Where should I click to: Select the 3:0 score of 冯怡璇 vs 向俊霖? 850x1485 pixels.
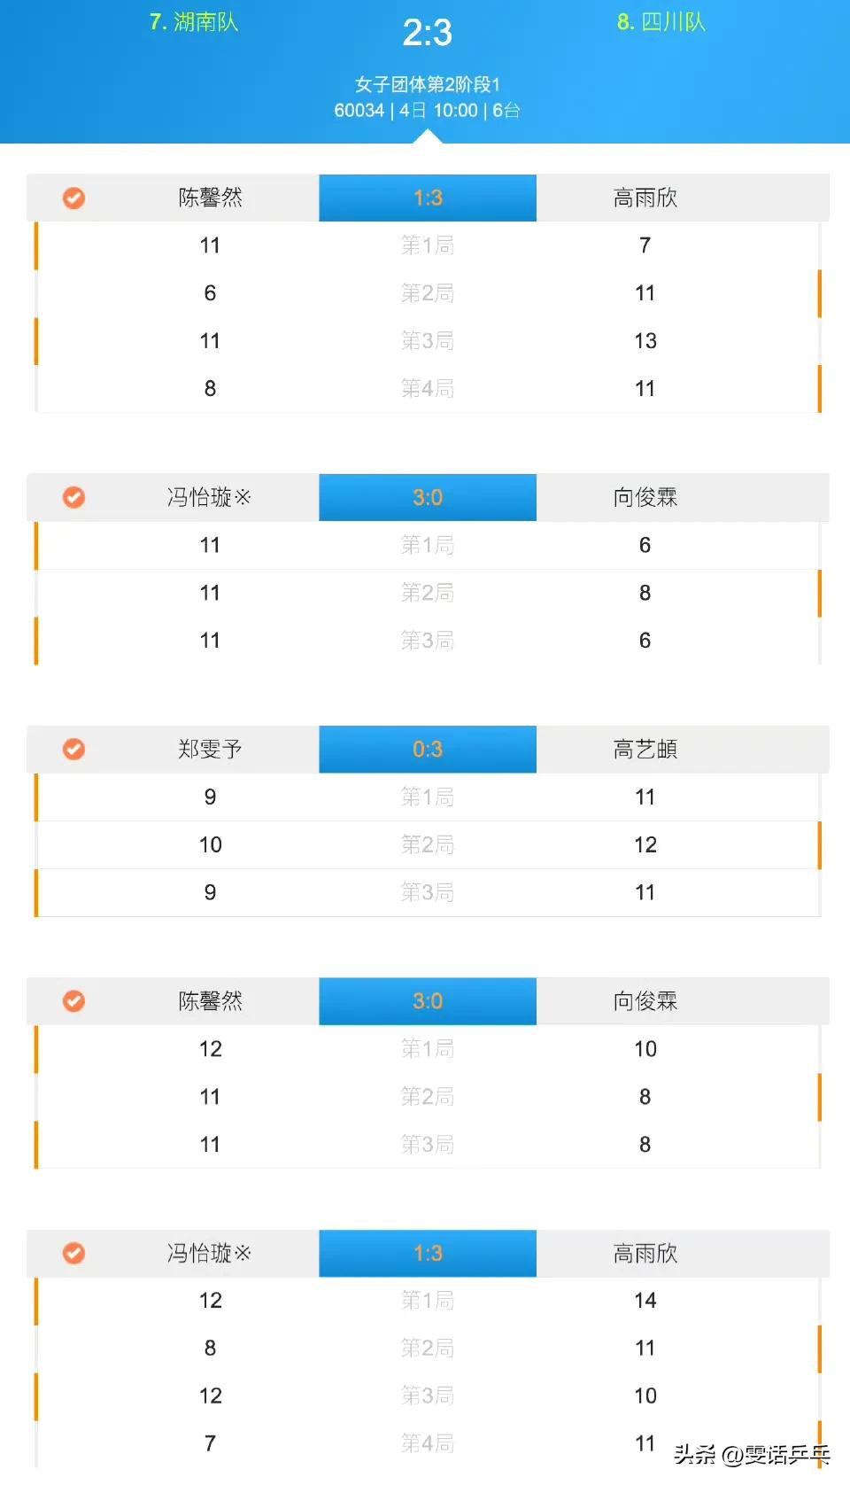click(x=428, y=497)
